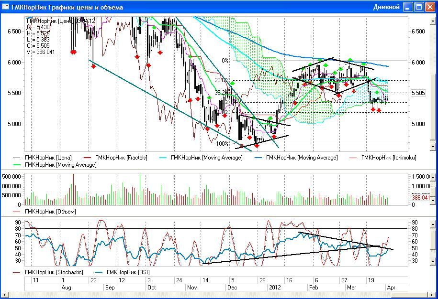This screenshot has width=438, height=299.
Task: Click the Nov month label on the time axis
Action: pos(192,288)
